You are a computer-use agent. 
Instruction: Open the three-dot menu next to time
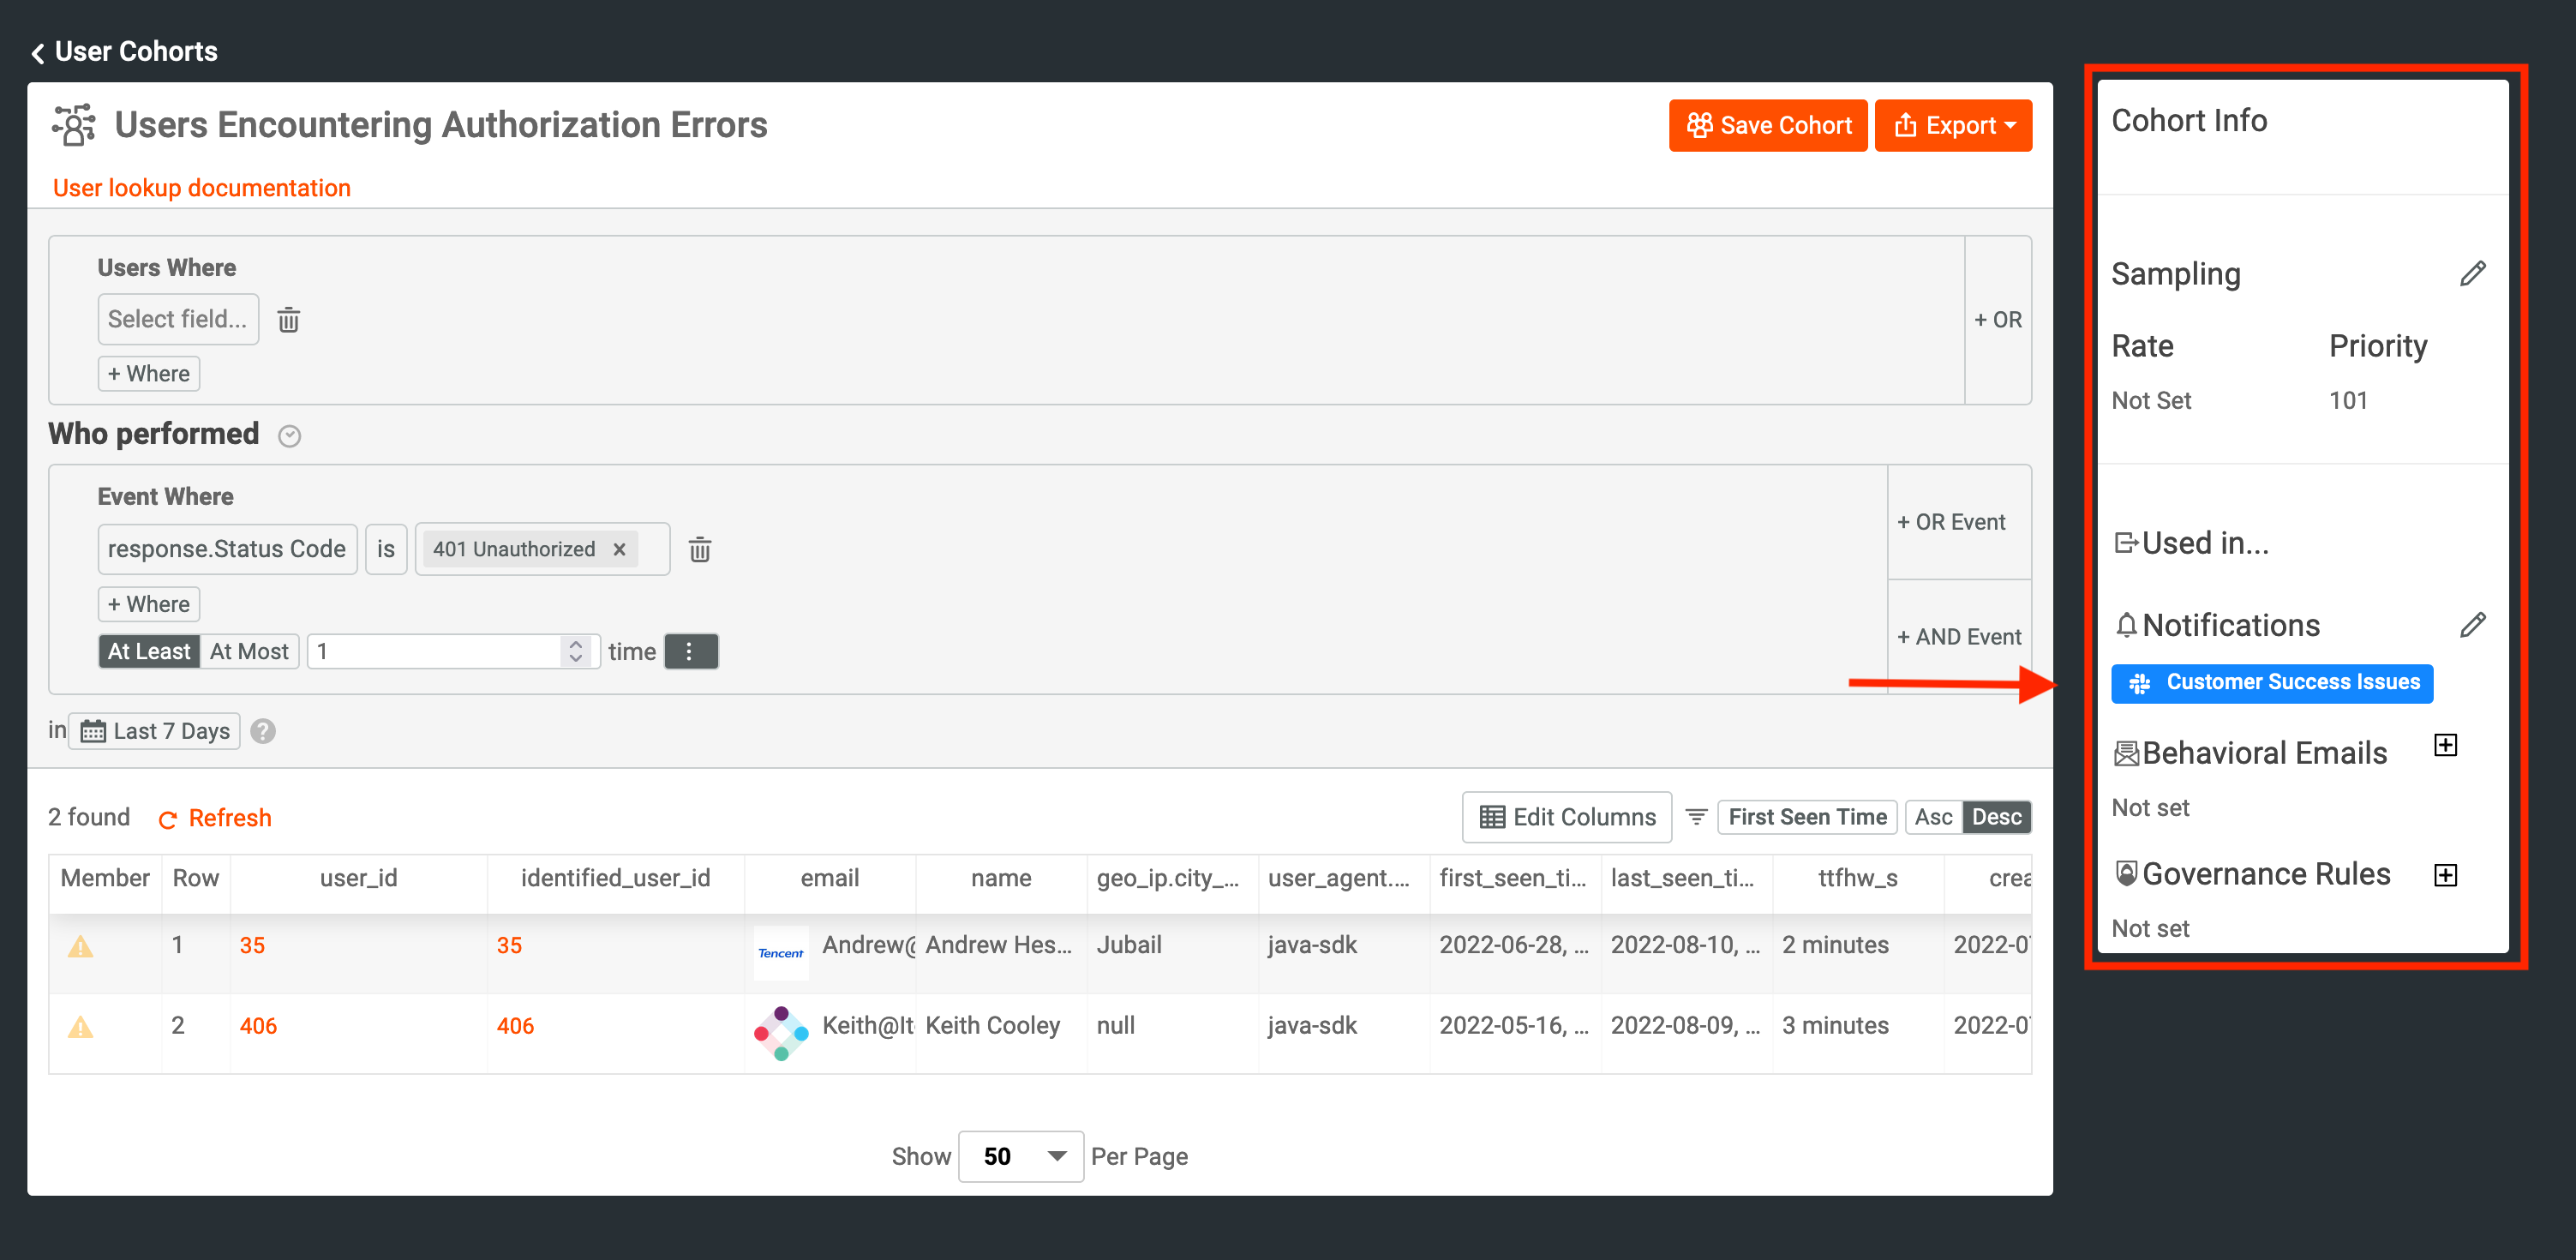click(690, 652)
